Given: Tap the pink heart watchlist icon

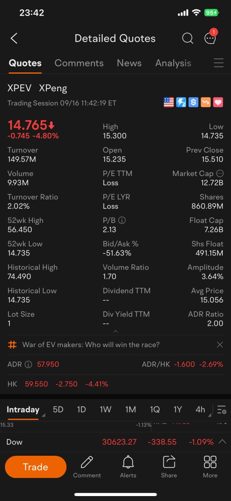Looking at the screenshot, I should tap(218, 102).
